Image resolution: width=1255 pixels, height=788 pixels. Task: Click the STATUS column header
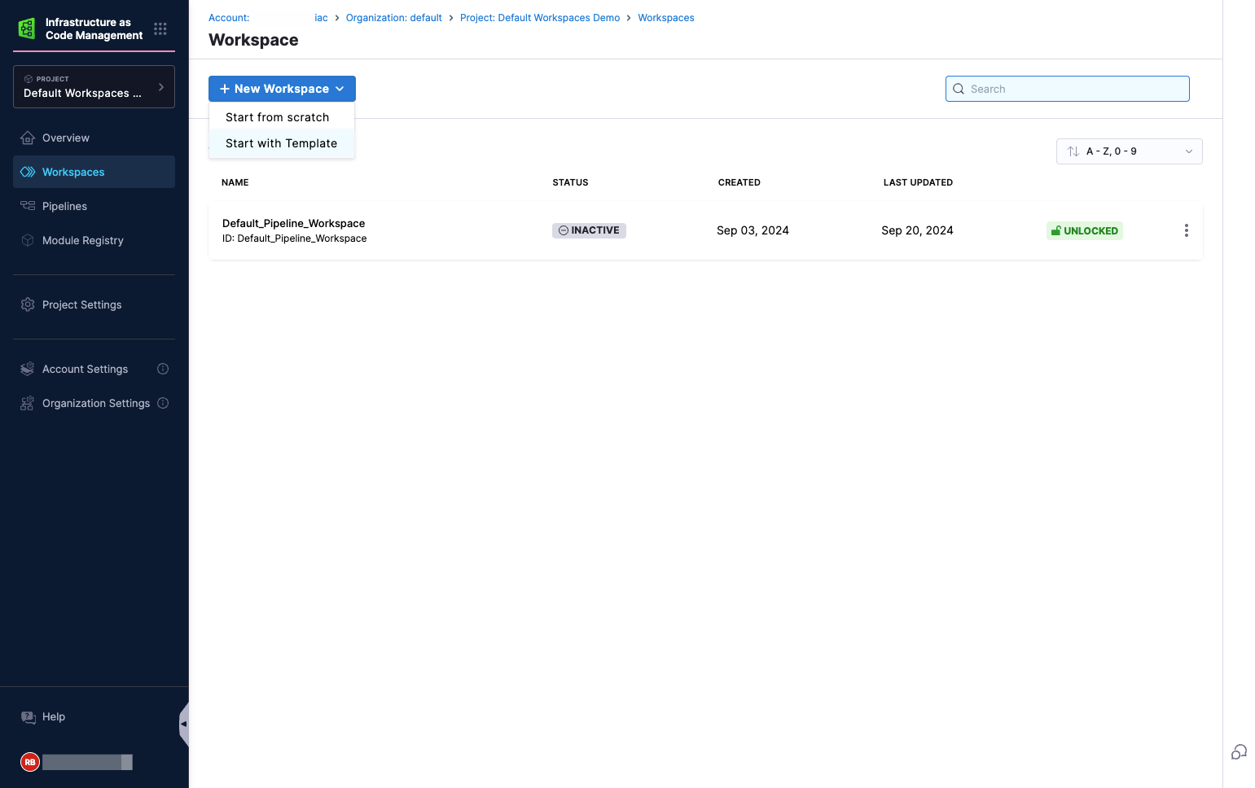pos(570,182)
